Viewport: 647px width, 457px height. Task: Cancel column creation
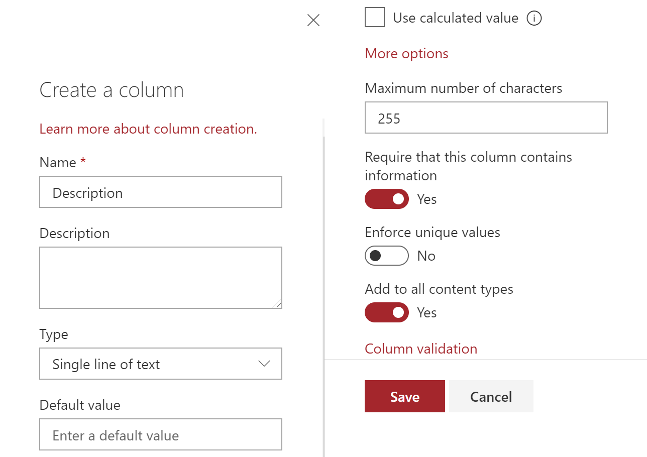coord(491,396)
